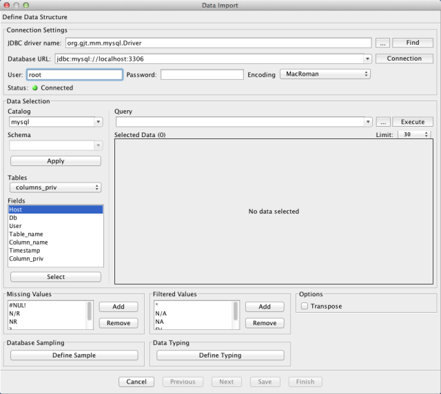This screenshot has width=441, height=394.
Task: Select the Db field
Action: point(56,218)
